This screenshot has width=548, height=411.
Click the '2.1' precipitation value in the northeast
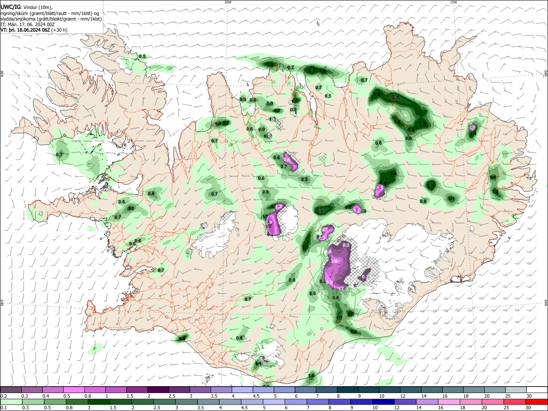pyautogui.click(x=396, y=97)
